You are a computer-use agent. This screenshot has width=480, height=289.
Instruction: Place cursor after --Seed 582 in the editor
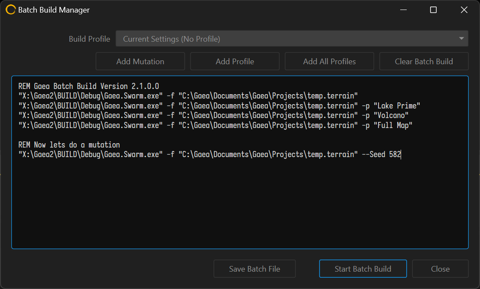[x=401, y=154]
